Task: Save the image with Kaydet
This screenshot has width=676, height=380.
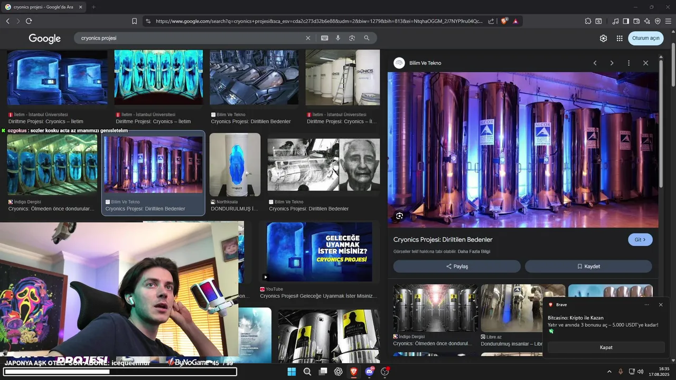Action: pos(588,267)
